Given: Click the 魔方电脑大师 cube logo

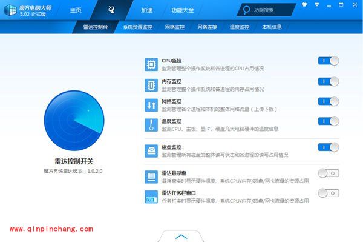Looking at the screenshot, I should point(10,10).
